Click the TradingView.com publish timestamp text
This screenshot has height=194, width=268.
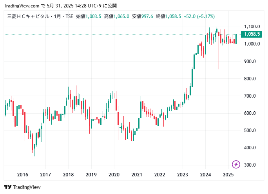(x=60, y=6)
